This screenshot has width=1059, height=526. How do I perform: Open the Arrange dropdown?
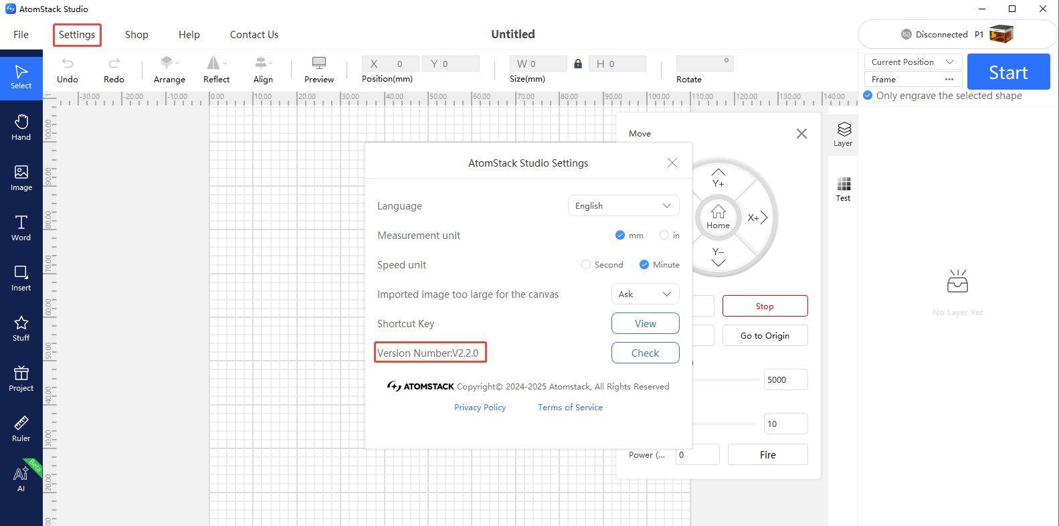click(x=169, y=70)
